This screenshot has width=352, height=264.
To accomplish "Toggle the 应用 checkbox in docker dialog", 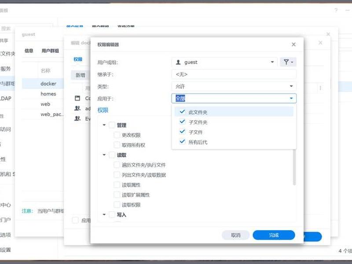I will (x=75, y=220).
